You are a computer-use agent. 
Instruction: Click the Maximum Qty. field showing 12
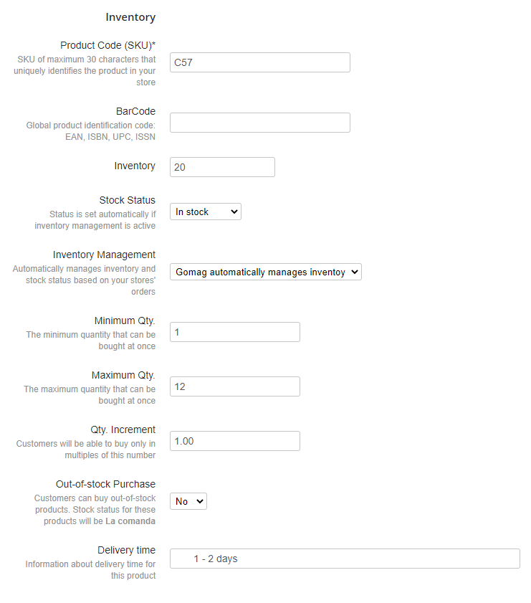coord(234,386)
